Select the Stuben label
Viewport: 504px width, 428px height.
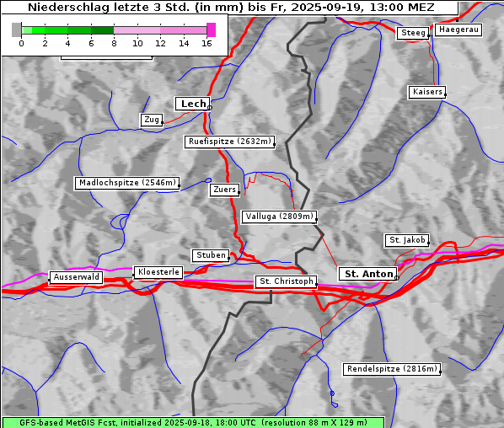point(211,255)
